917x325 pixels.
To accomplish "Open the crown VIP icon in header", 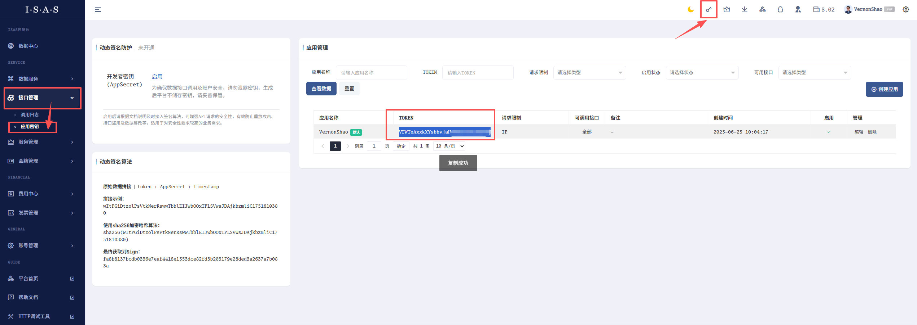I will (x=727, y=10).
